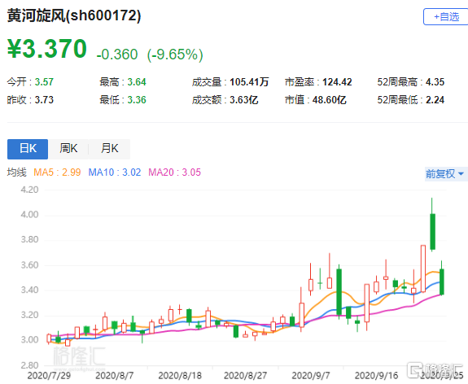Click the 2020/9/7 date axis label

[x=311, y=375]
